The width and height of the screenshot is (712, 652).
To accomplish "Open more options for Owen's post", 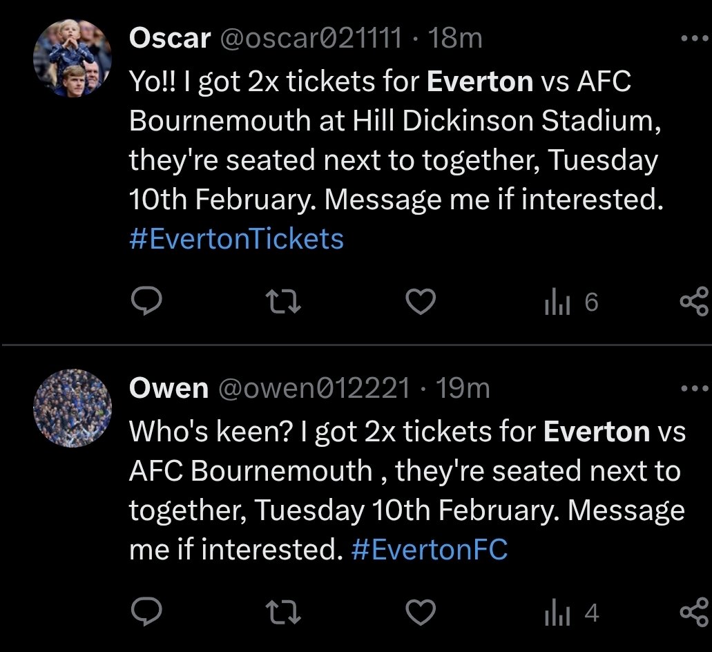I will [694, 388].
